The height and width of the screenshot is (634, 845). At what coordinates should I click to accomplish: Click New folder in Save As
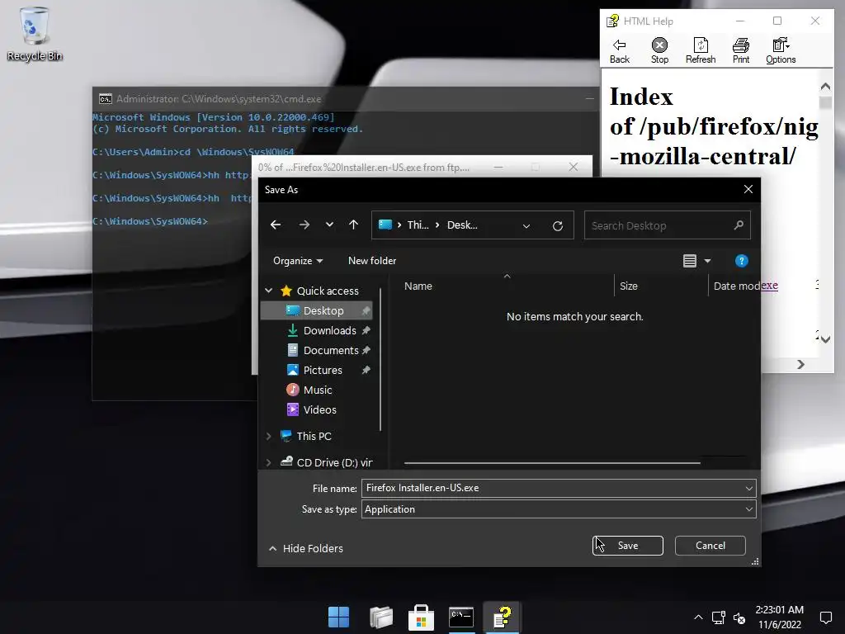372,261
